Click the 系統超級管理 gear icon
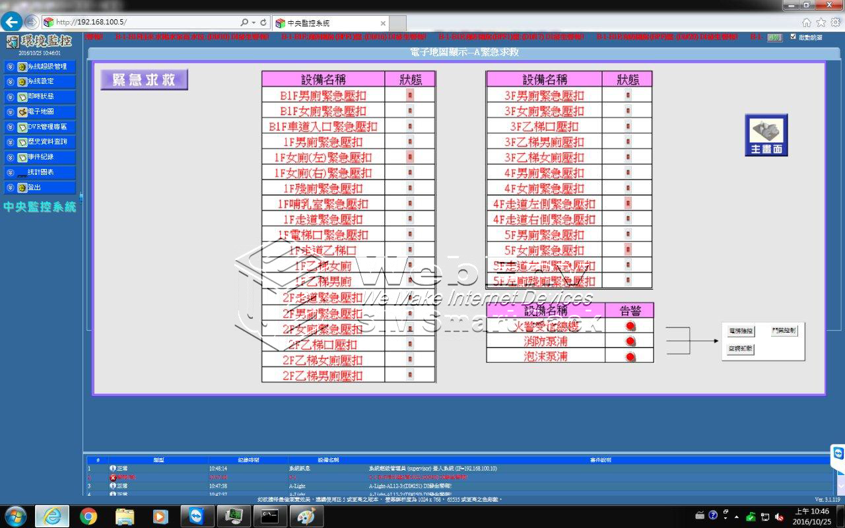 [22, 67]
